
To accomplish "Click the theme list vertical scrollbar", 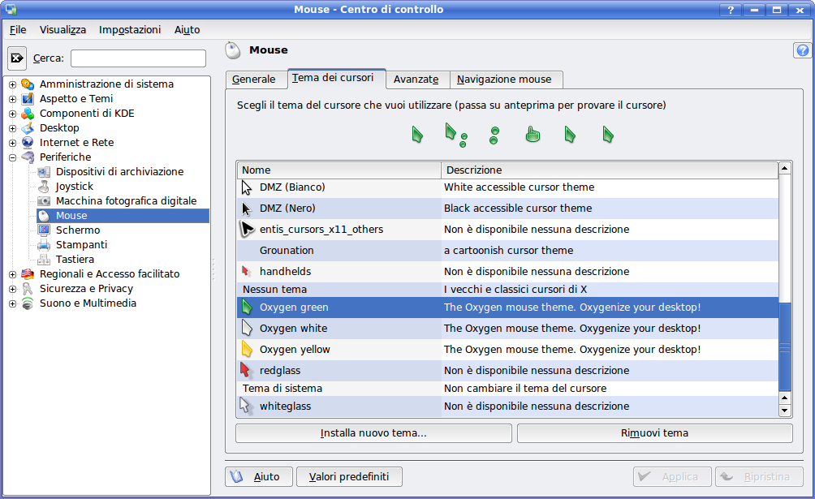I will click(x=784, y=341).
